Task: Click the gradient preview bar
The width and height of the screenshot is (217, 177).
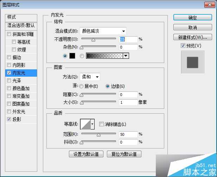Action: point(104,56)
